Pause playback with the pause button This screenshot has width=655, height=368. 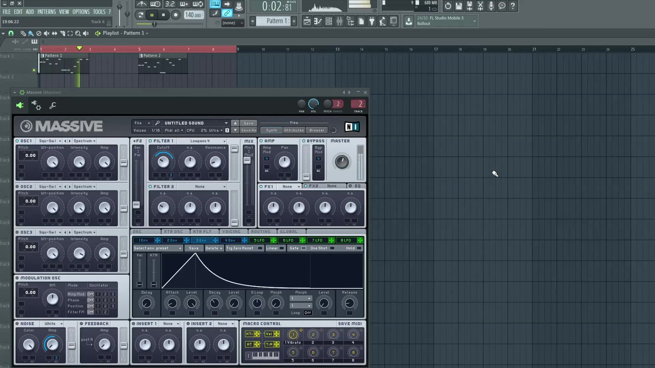click(x=152, y=15)
